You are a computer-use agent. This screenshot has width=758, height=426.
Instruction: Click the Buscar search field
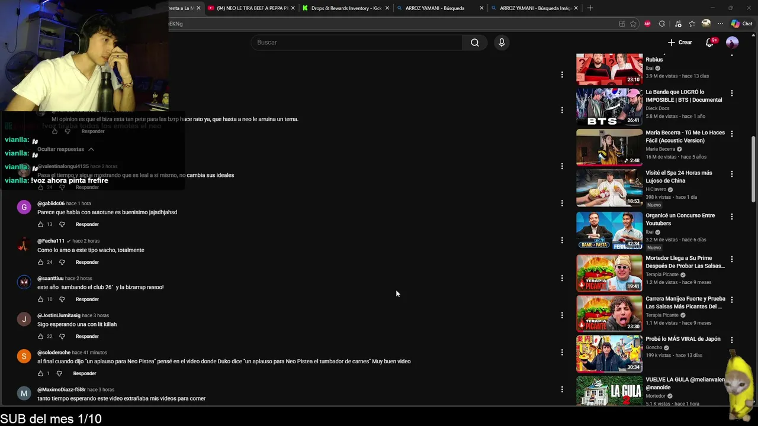[x=357, y=43]
